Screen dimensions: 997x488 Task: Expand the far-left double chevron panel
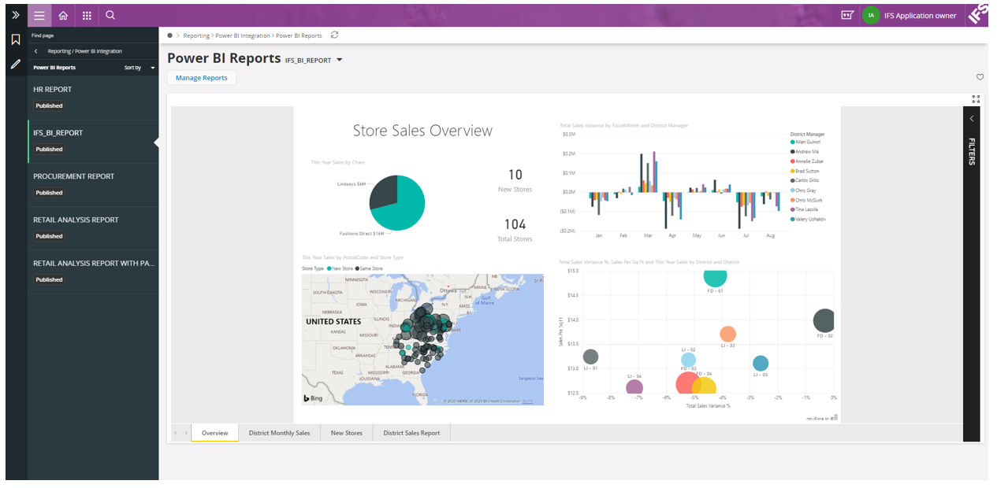click(x=15, y=15)
